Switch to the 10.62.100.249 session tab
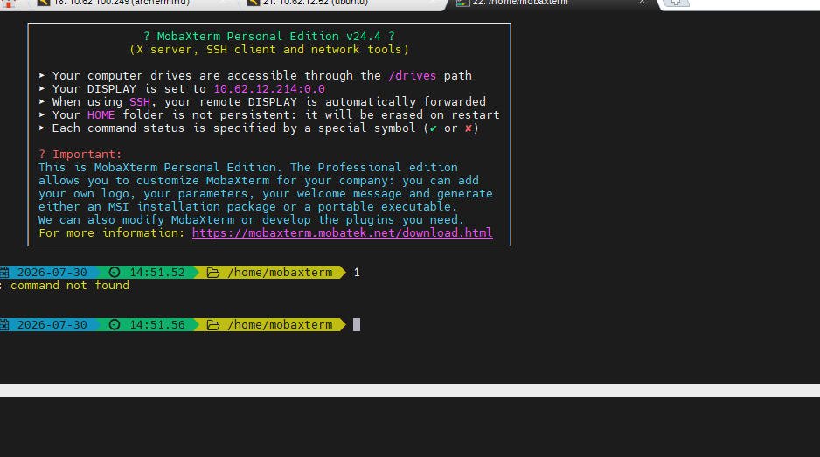Screen dimensions: 820x457 point(129,3)
